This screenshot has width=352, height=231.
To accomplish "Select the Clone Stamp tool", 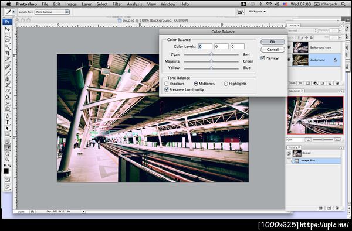I will pyautogui.click(x=8, y=79).
